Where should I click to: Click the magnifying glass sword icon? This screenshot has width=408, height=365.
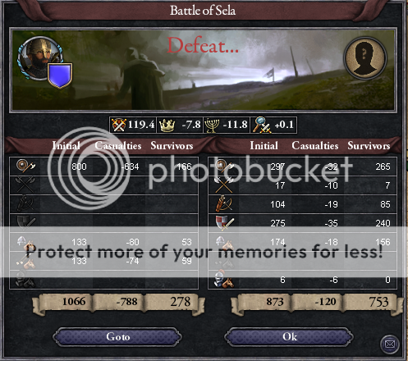tap(261, 125)
